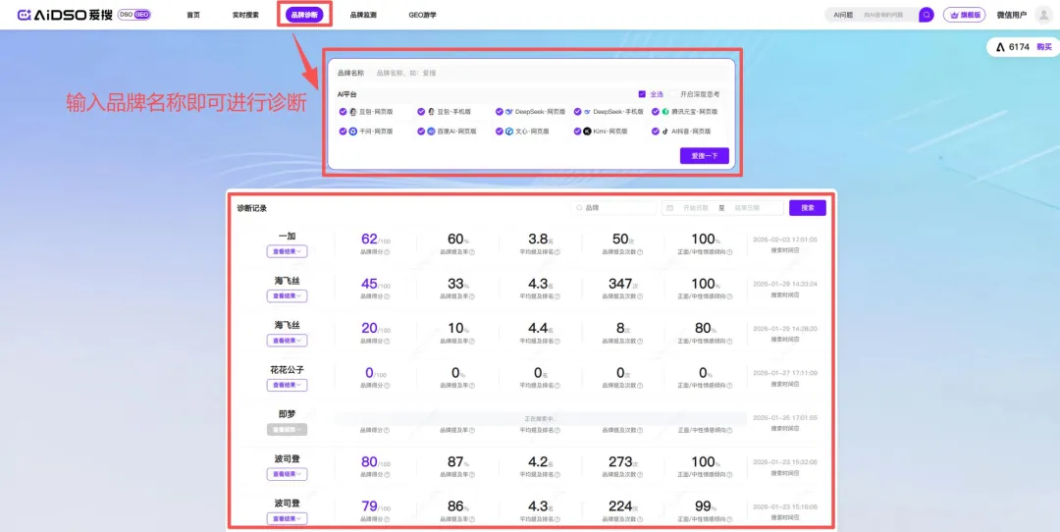The width and height of the screenshot is (1060, 532).
Task: Click the help icon beside 品牌提及次数 in 一加 row
Action: point(640,251)
